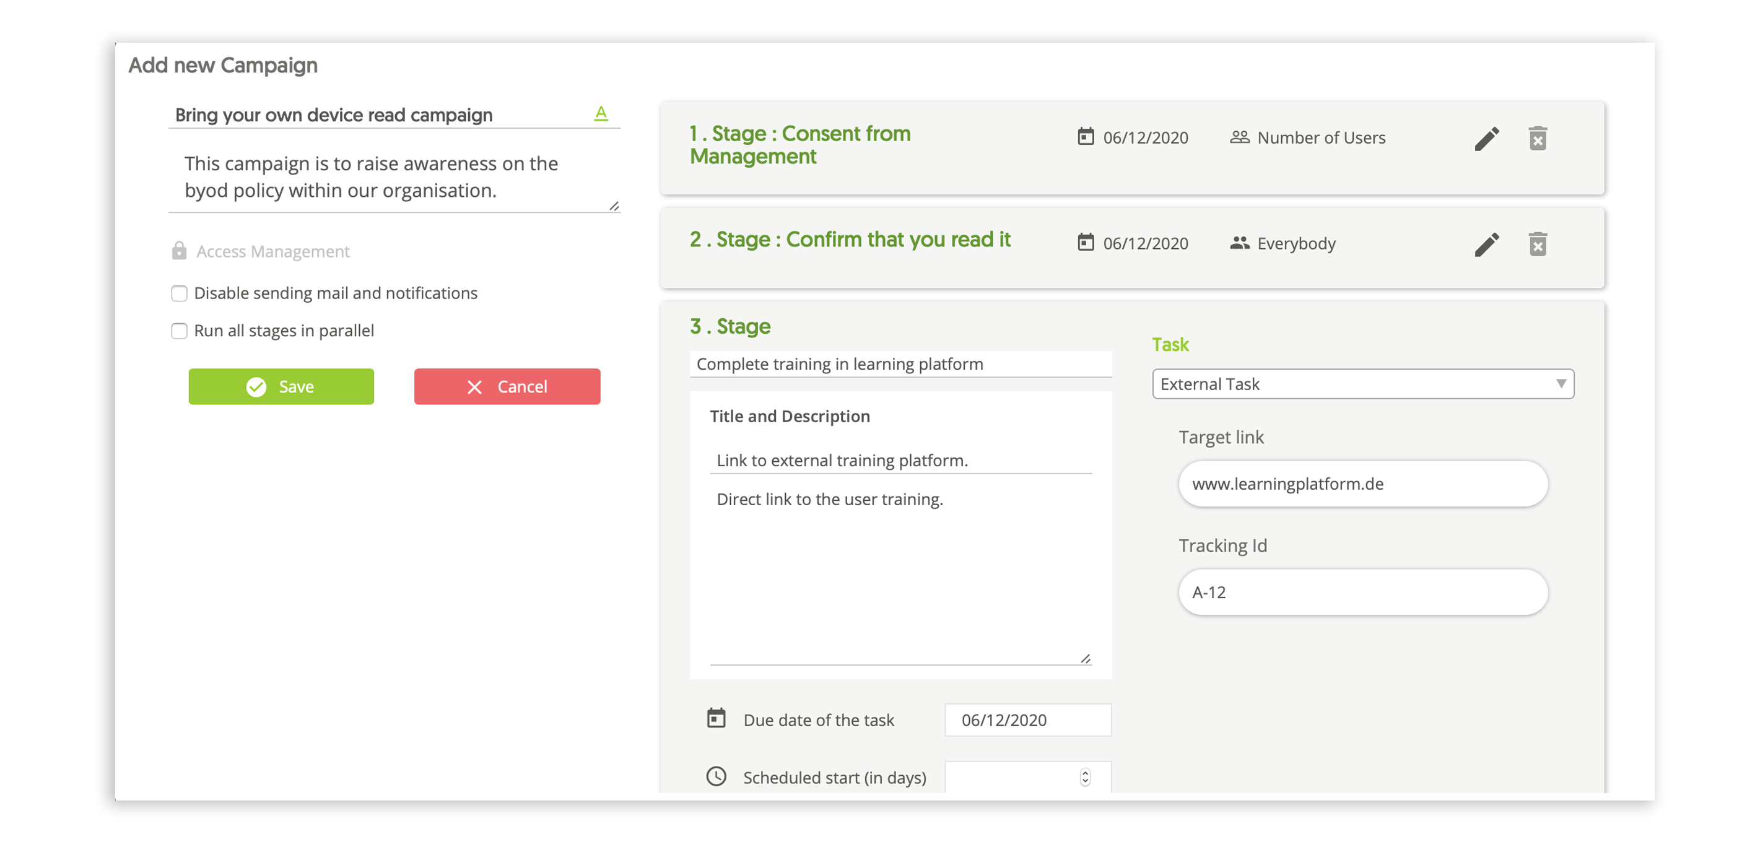Delete the Consent from Management stage

coord(1537,138)
